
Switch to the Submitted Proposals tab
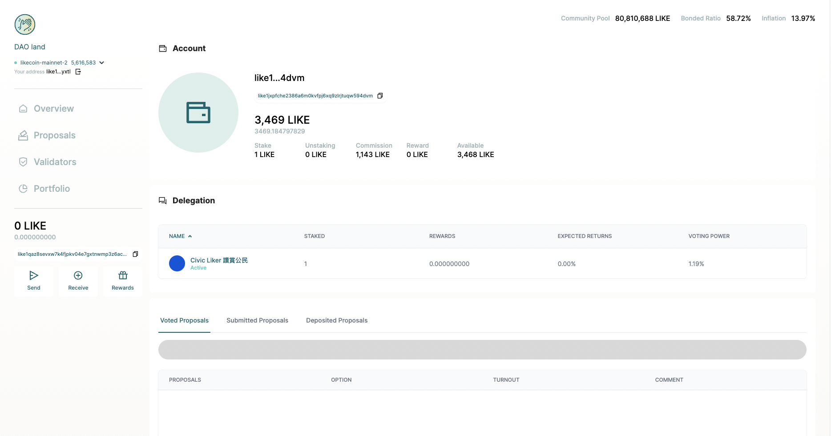(x=257, y=320)
